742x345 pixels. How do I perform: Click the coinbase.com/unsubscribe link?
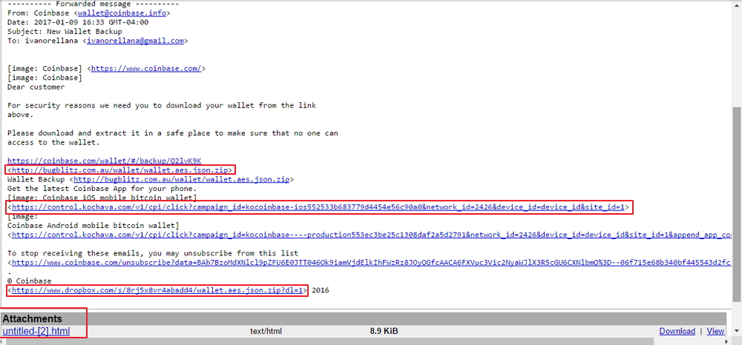coord(372,262)
